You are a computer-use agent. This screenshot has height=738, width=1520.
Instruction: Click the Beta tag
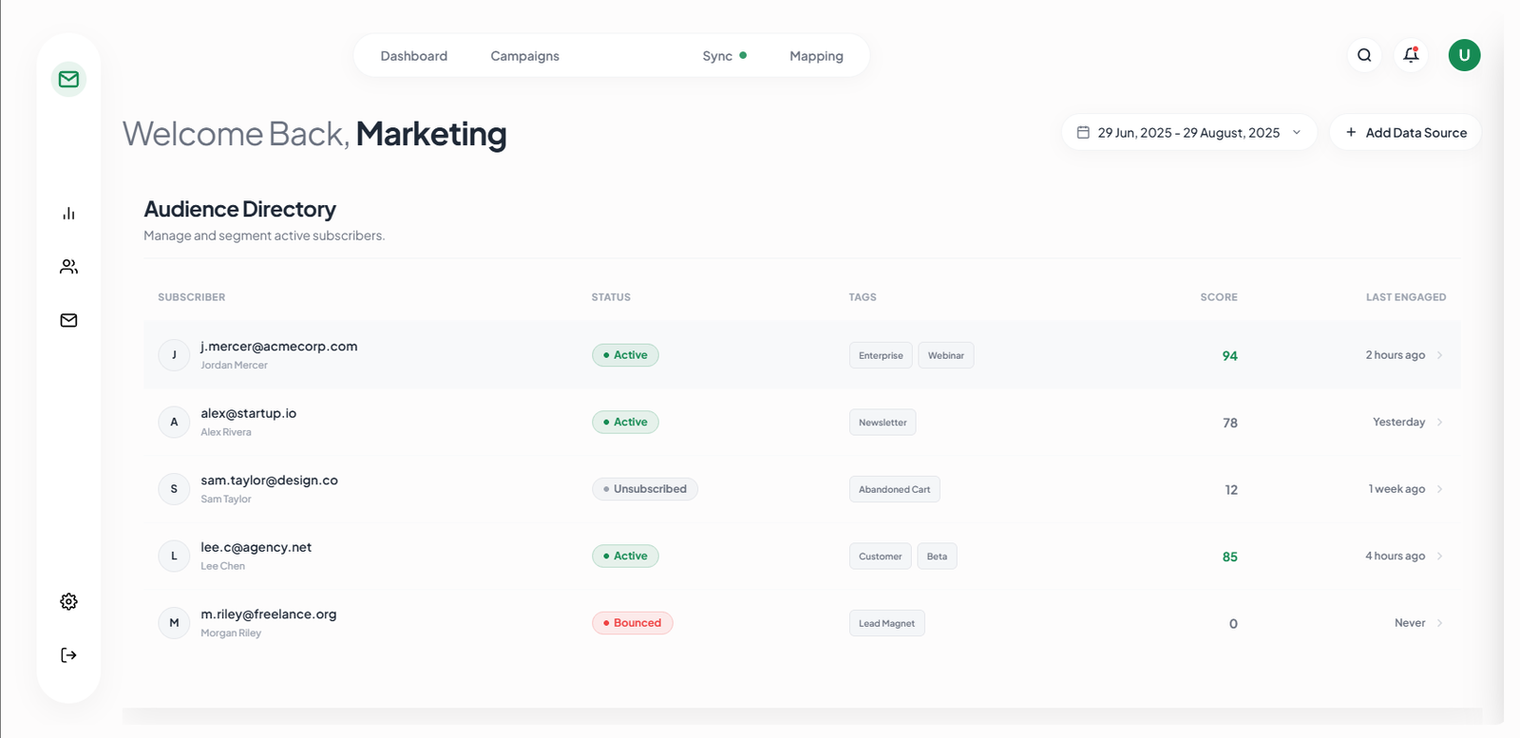click(937, 556)
